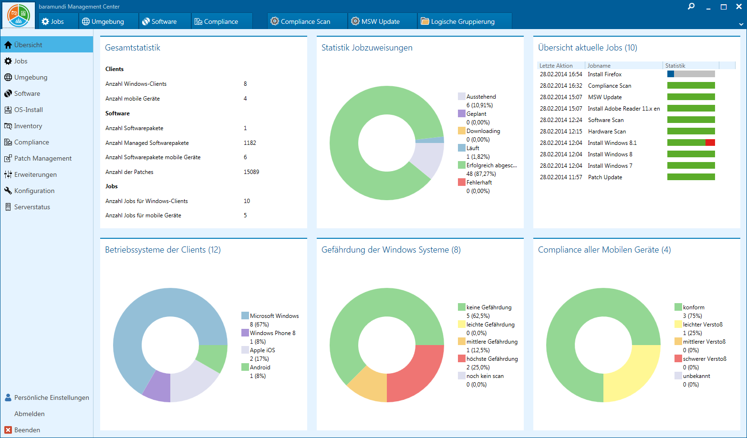Open Persönliche Einstellungen
The image size is (747, 438).
tap(52, 397)
